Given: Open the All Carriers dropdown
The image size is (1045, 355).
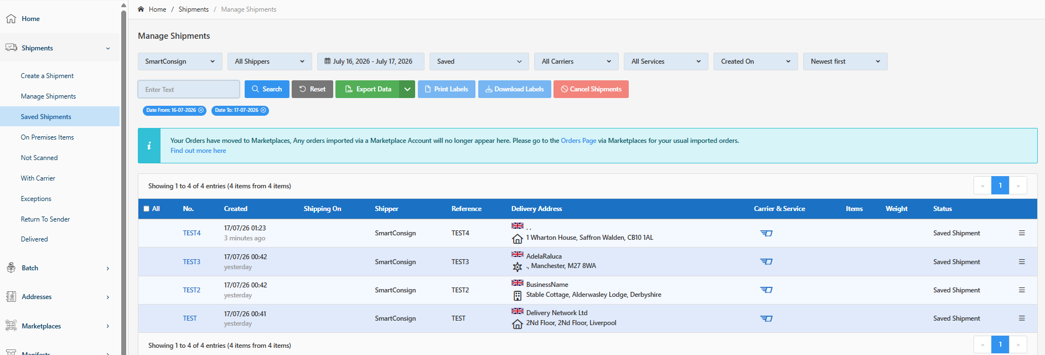Looking at the screenshot, I should click(576, 61).
